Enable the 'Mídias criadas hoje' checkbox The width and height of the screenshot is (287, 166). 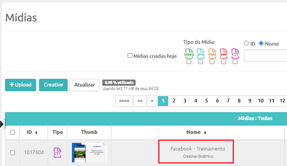[130, 55]
